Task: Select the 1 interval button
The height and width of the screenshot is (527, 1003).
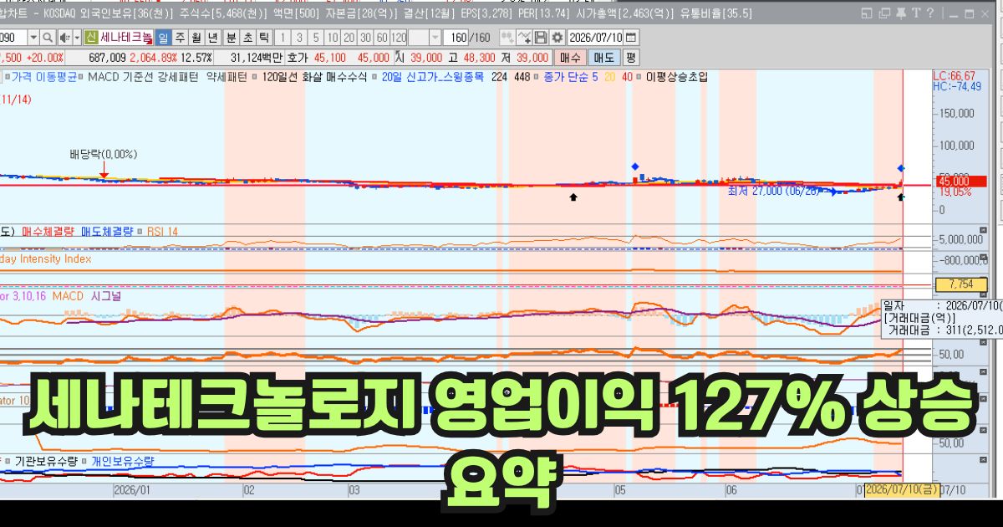Action: [283, 38]
